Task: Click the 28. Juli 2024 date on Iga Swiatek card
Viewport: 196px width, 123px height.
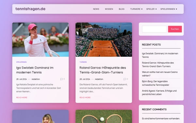Action: tap(22, 79)
